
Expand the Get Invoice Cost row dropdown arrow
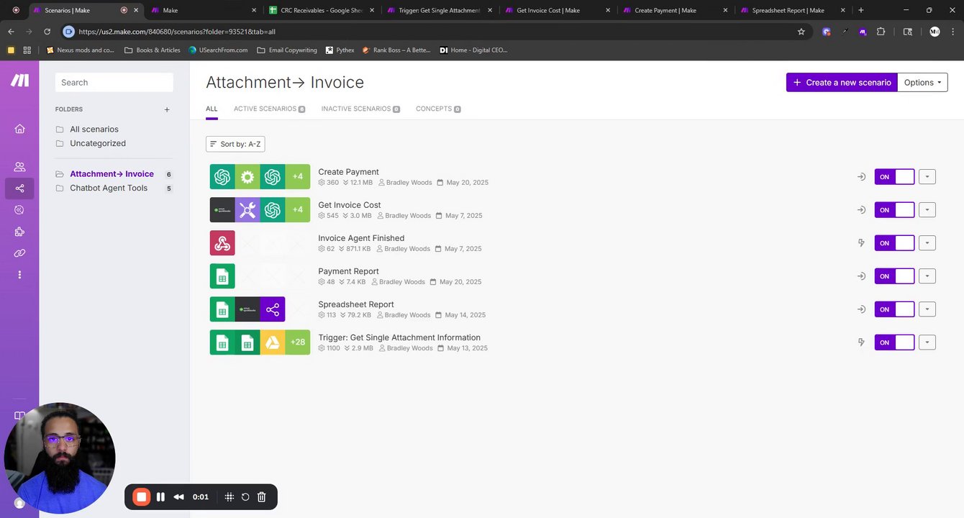(927, 210)
